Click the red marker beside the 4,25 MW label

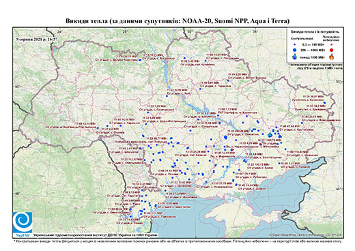pos(260,144)
